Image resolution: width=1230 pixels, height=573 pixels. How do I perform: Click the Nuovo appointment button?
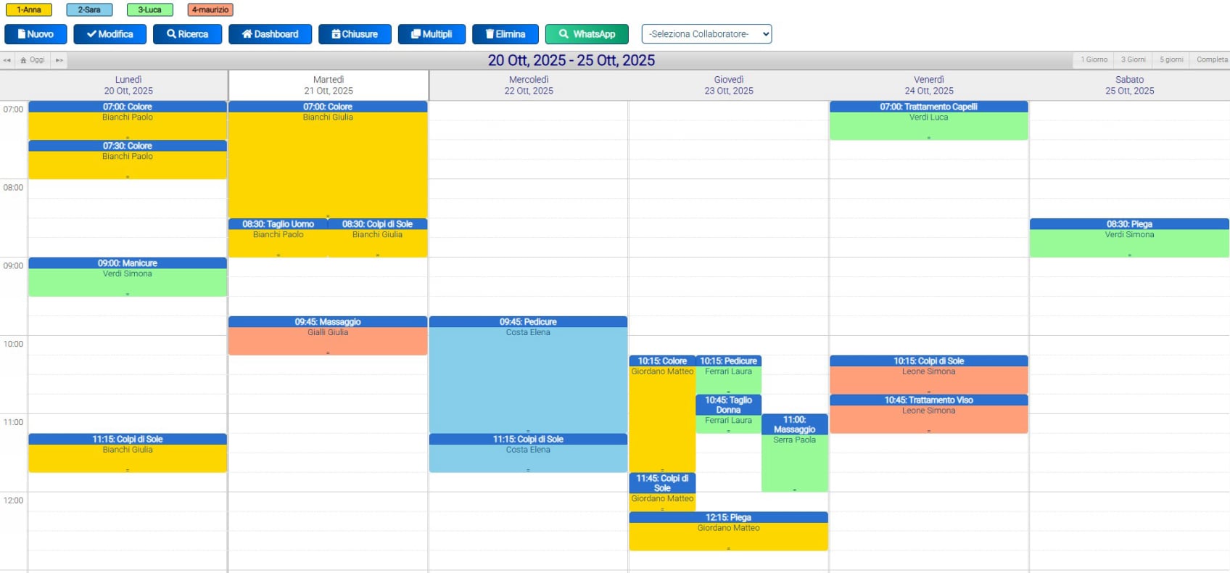pyautogui.click(x=36, y=34)
